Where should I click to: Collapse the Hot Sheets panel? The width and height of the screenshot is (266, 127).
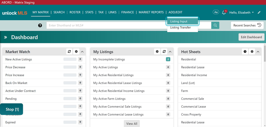258,52
